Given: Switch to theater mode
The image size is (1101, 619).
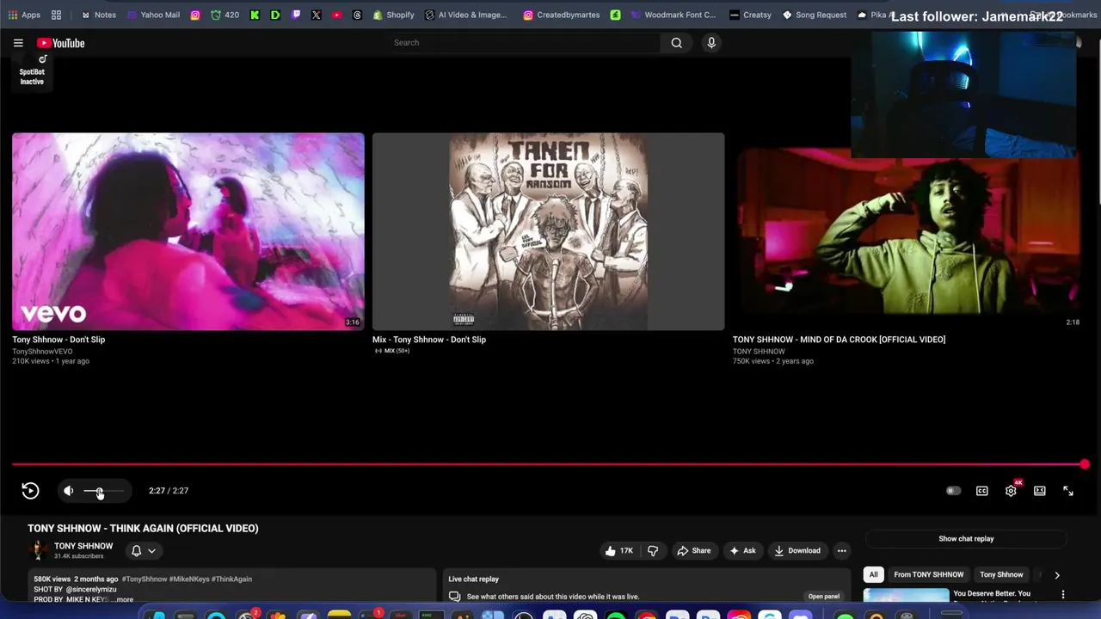Looking at the screenshot, I should [x=1040, y=491].
